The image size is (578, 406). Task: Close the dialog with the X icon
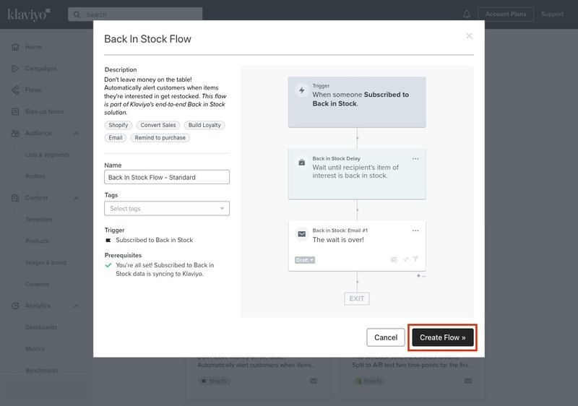pyautogui.click(x=469, y=35)
